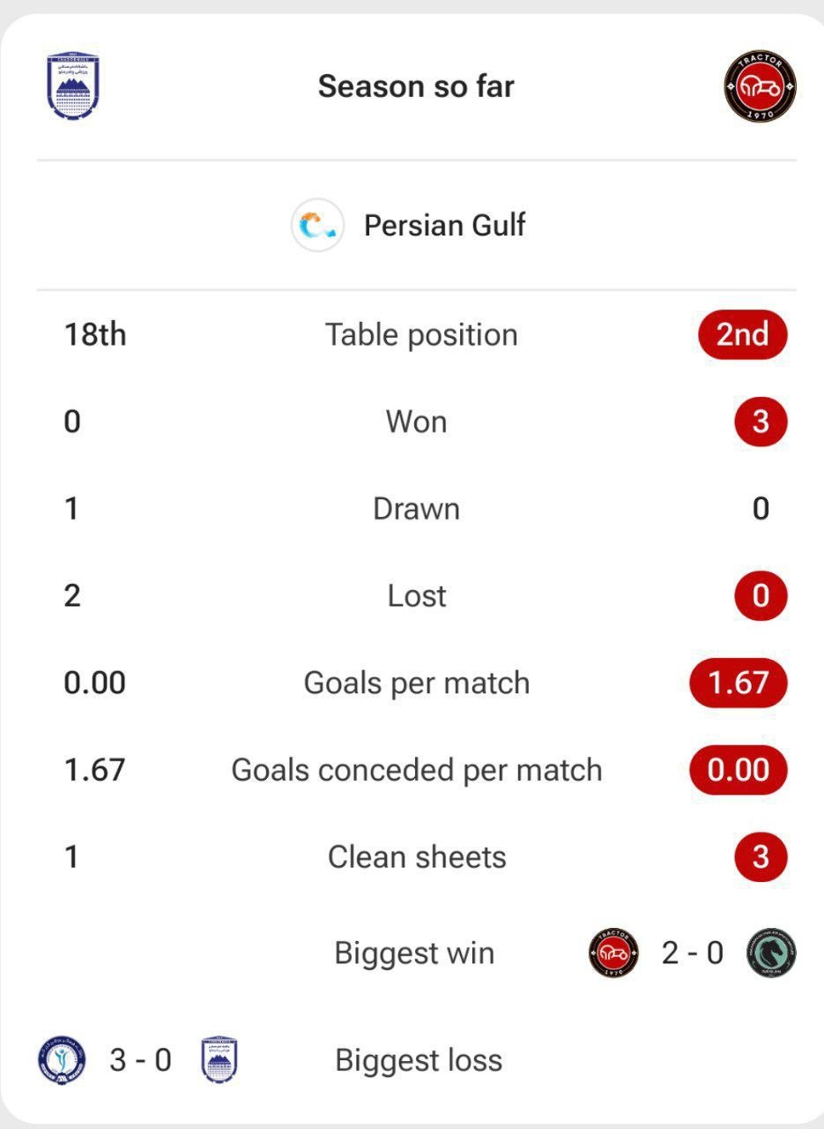Tap the Persian Gulf league logo

pyautogui.click(x=317, y=226)
